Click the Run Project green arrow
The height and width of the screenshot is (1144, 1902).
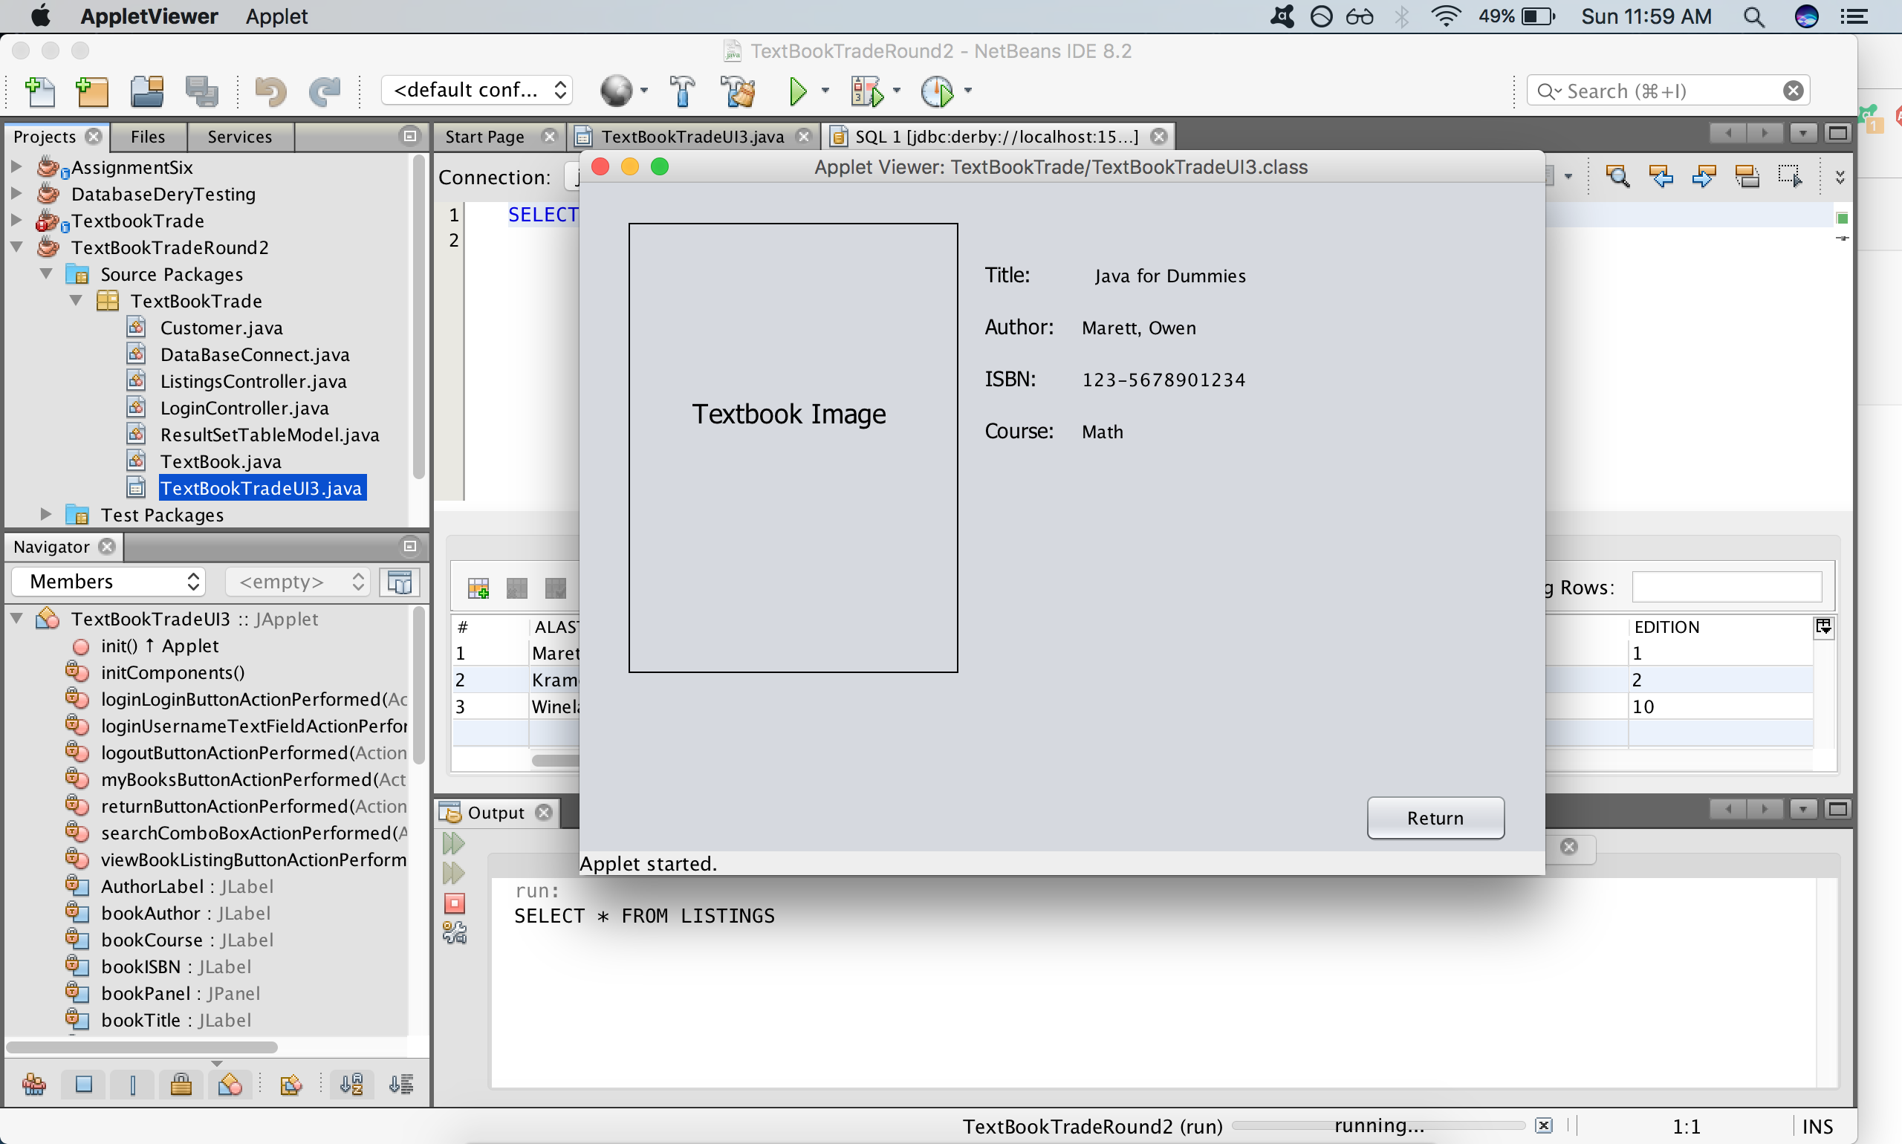[x=797, y=91]
